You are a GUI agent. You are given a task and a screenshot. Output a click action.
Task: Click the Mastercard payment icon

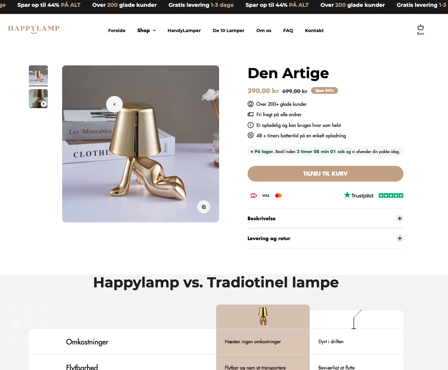pyautogui.click(x=279, y=196)
